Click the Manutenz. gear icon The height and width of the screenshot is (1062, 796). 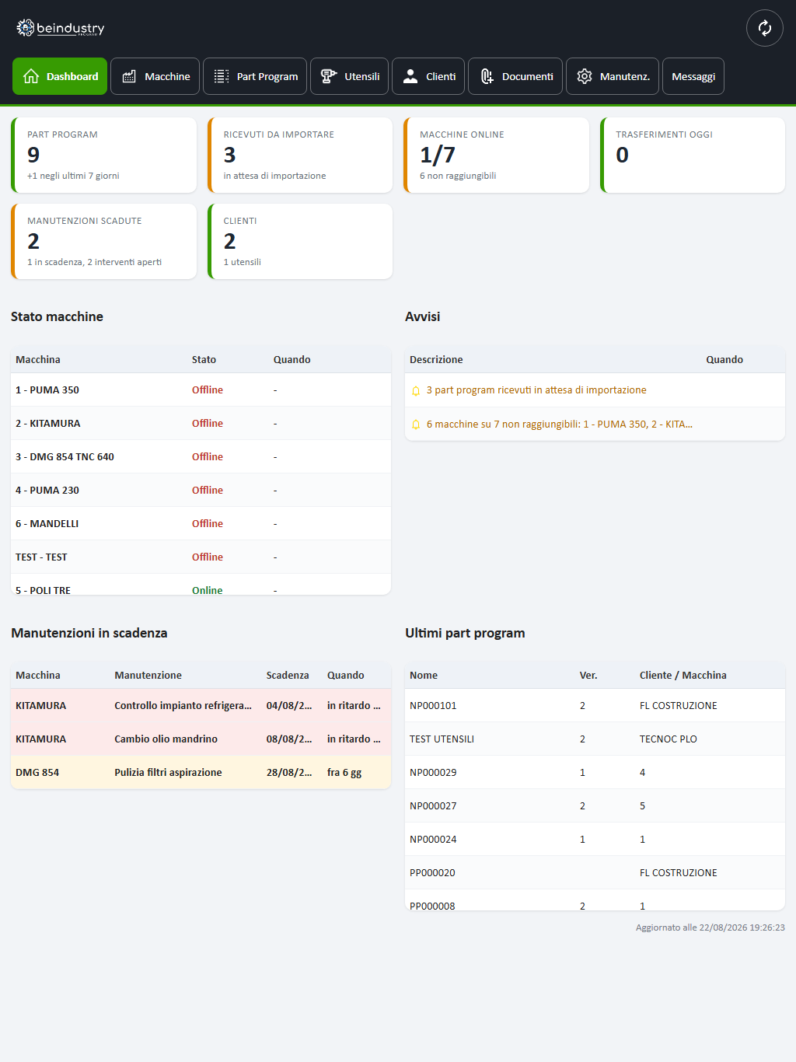[585, 76]
